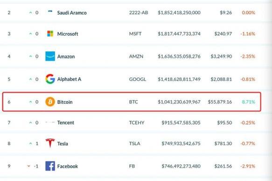The width and height of the screenshot is (272, 181).
Task: Select the Google G logo
Action: 50,79
